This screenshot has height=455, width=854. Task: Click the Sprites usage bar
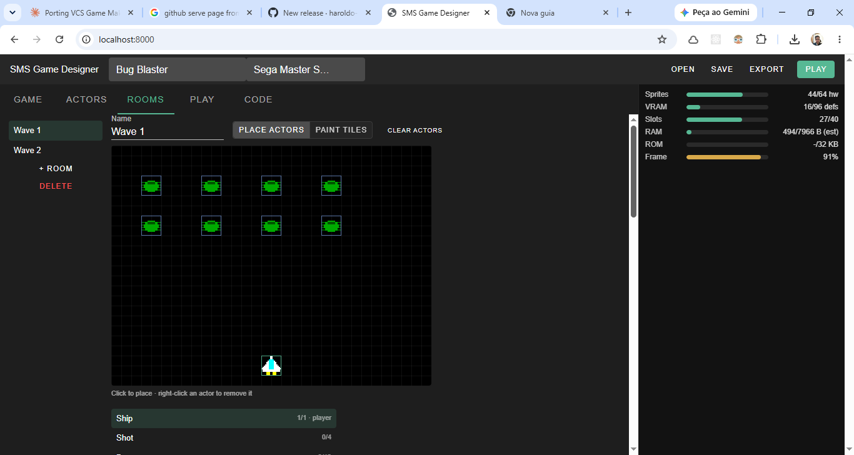[x=727, y=94]
